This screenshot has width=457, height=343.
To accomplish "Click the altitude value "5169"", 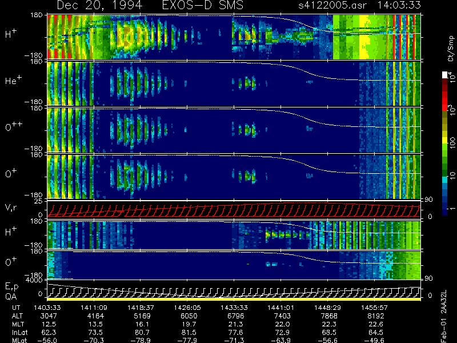I will 142,316.
